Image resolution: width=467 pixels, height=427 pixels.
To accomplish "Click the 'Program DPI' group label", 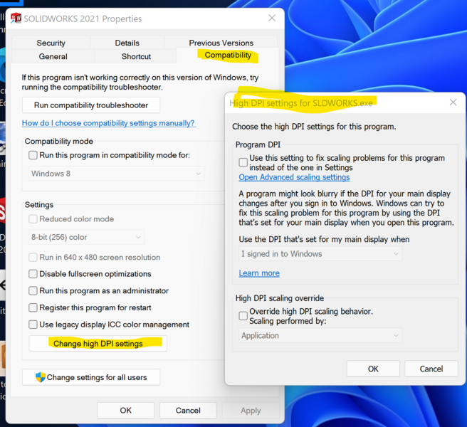I will point(258,144).
